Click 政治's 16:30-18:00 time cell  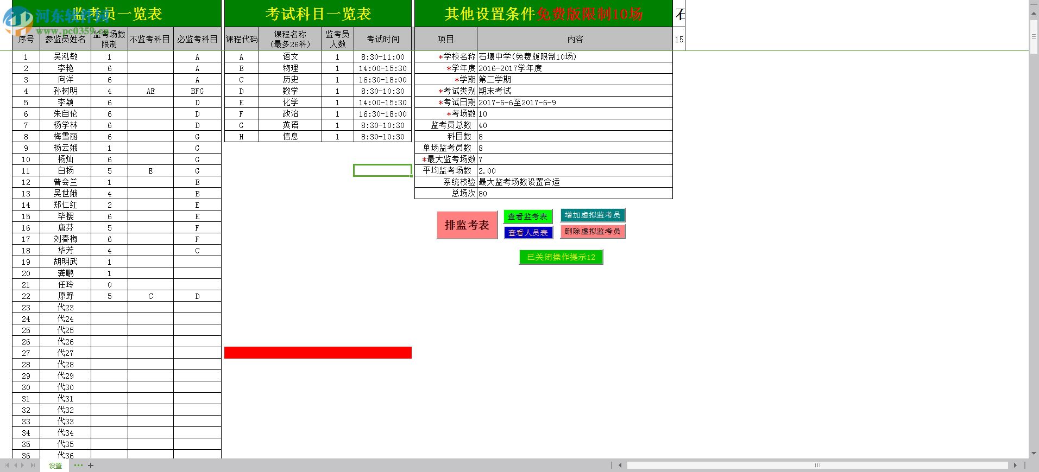tap(382, 113)
